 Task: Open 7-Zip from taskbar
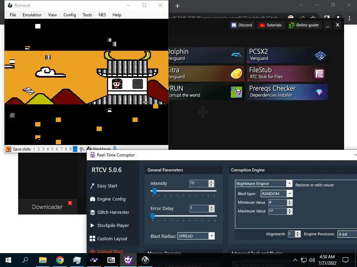pyautogui.click(x=111, y=260)
